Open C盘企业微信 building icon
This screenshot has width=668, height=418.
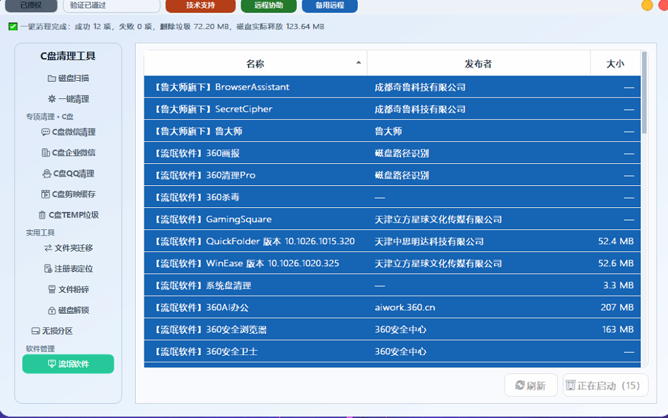coord(45,152)
